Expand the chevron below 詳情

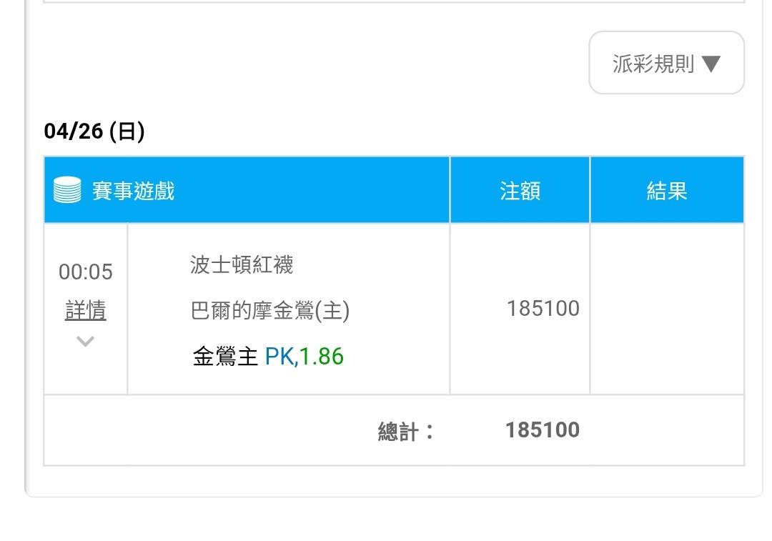pos(86,342)
